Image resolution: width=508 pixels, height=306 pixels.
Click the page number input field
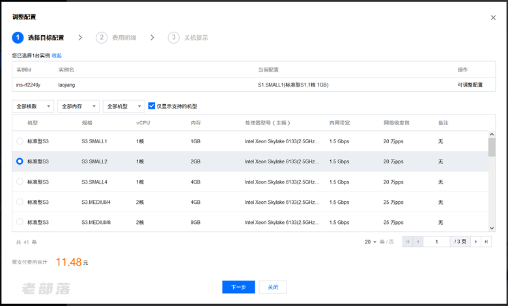point(436,242)
